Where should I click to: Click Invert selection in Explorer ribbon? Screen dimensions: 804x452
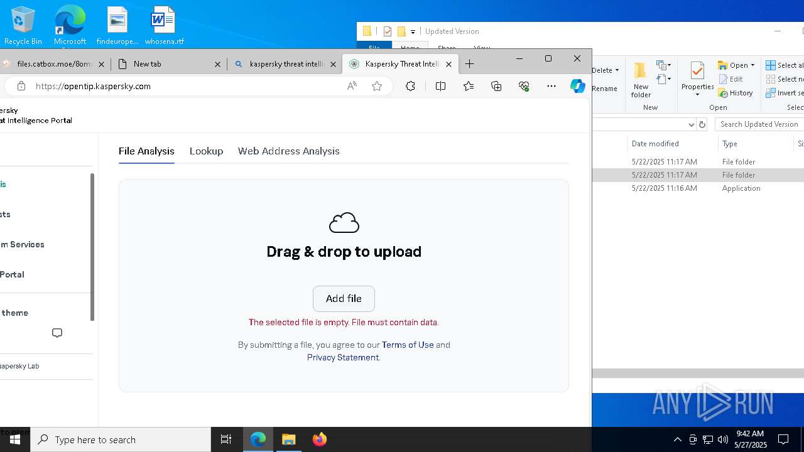(x=785, y=93)
